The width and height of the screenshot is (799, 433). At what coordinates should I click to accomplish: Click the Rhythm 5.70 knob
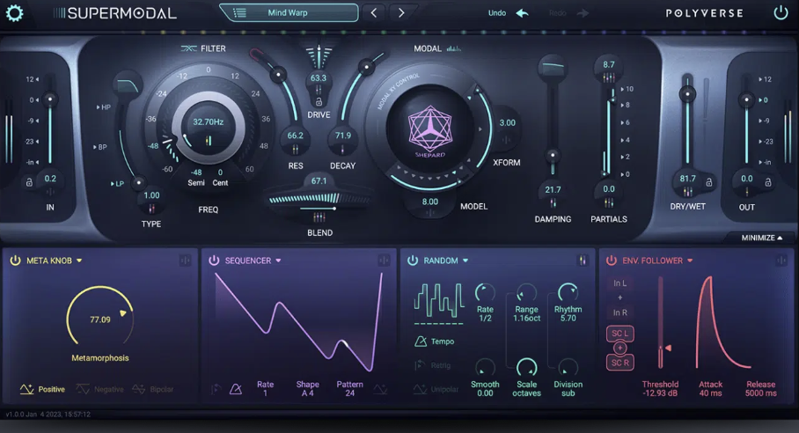coord(568,293)
